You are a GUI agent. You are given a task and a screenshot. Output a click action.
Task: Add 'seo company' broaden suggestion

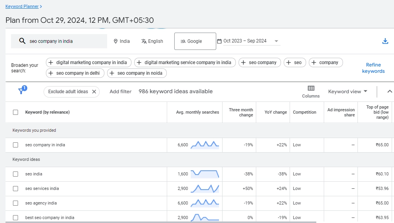pyautogui.click(x=260, y=63)
